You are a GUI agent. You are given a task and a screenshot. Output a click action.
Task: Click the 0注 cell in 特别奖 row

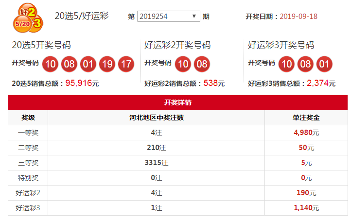(x=156, y=178)
